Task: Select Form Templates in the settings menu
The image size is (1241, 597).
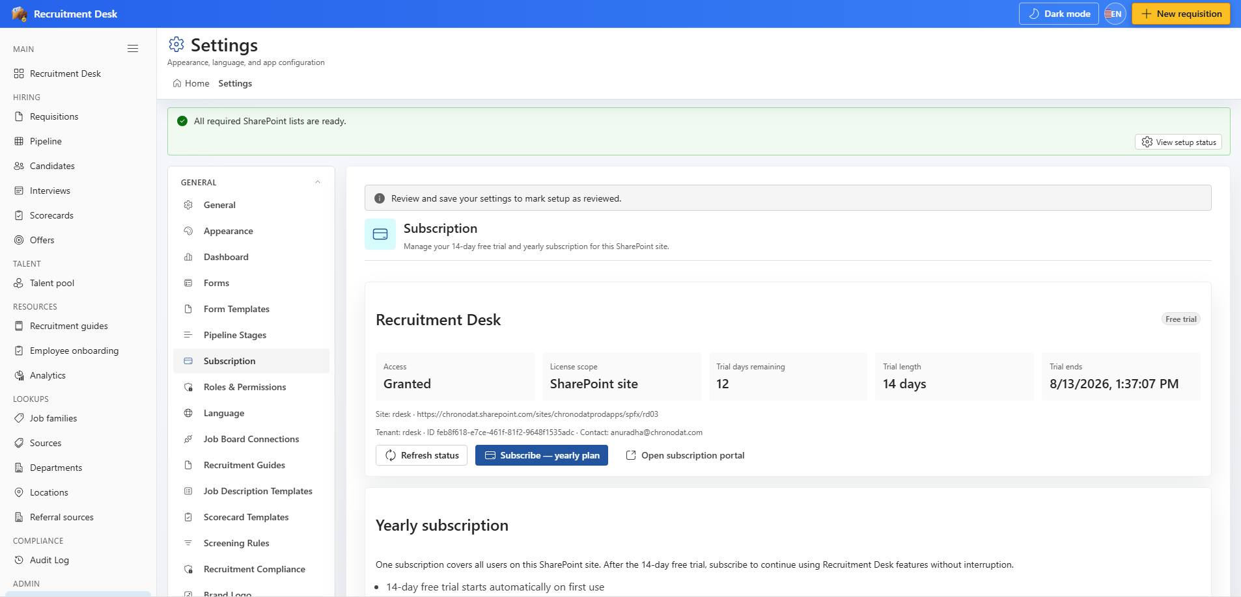Action: (251, 309)
